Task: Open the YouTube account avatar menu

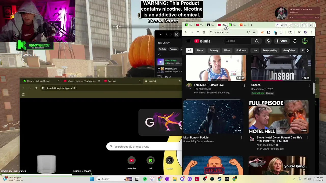Action: (x=305, y=41)
